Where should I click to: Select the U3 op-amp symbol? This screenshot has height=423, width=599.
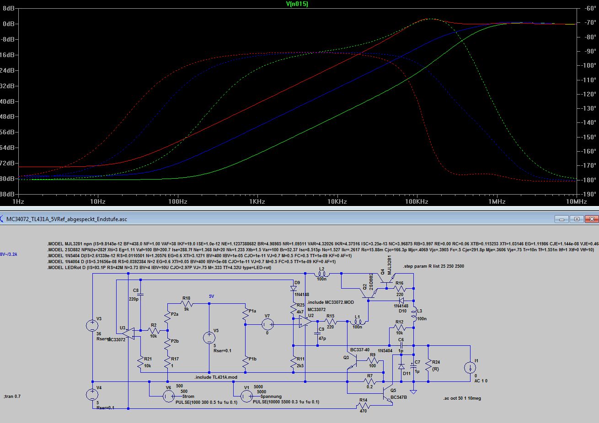(x=130, y=333)
